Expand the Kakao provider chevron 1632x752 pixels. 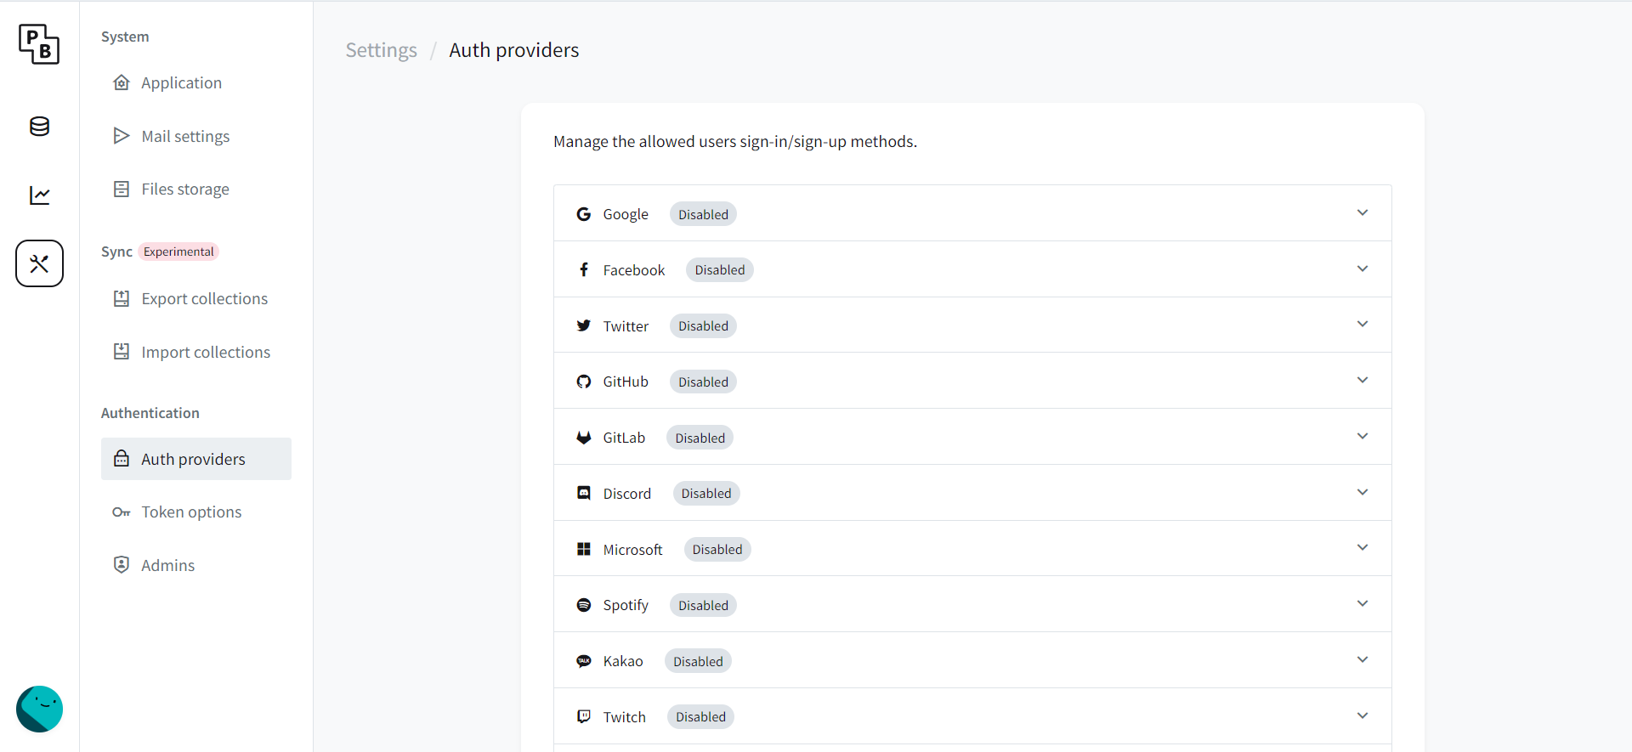[1363, 659]
